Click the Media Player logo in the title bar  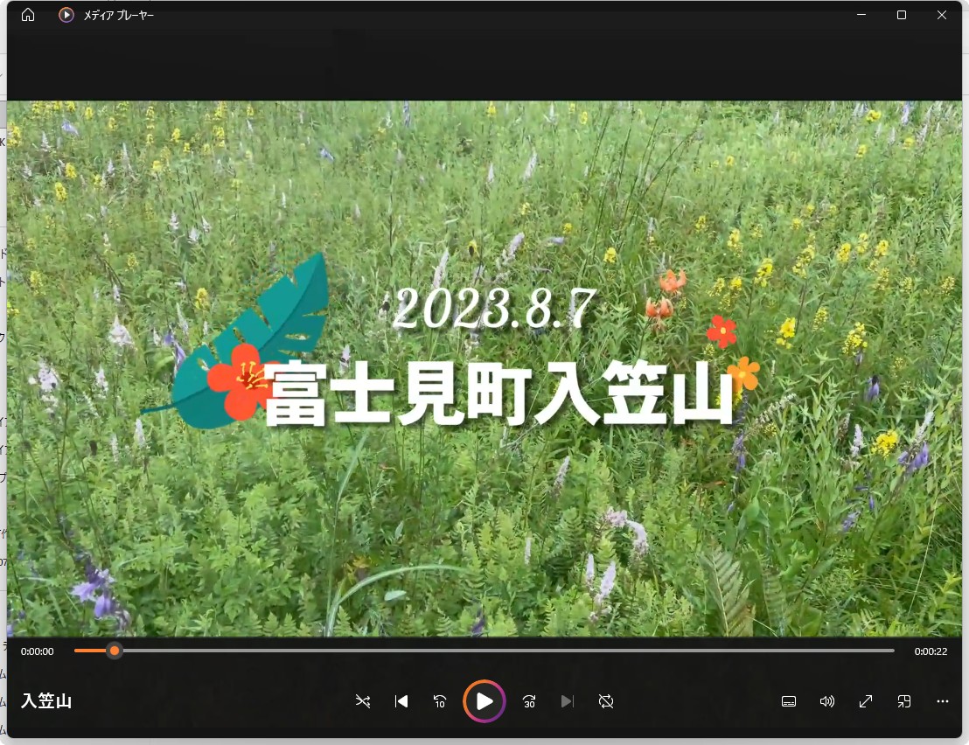coord(66,14)
